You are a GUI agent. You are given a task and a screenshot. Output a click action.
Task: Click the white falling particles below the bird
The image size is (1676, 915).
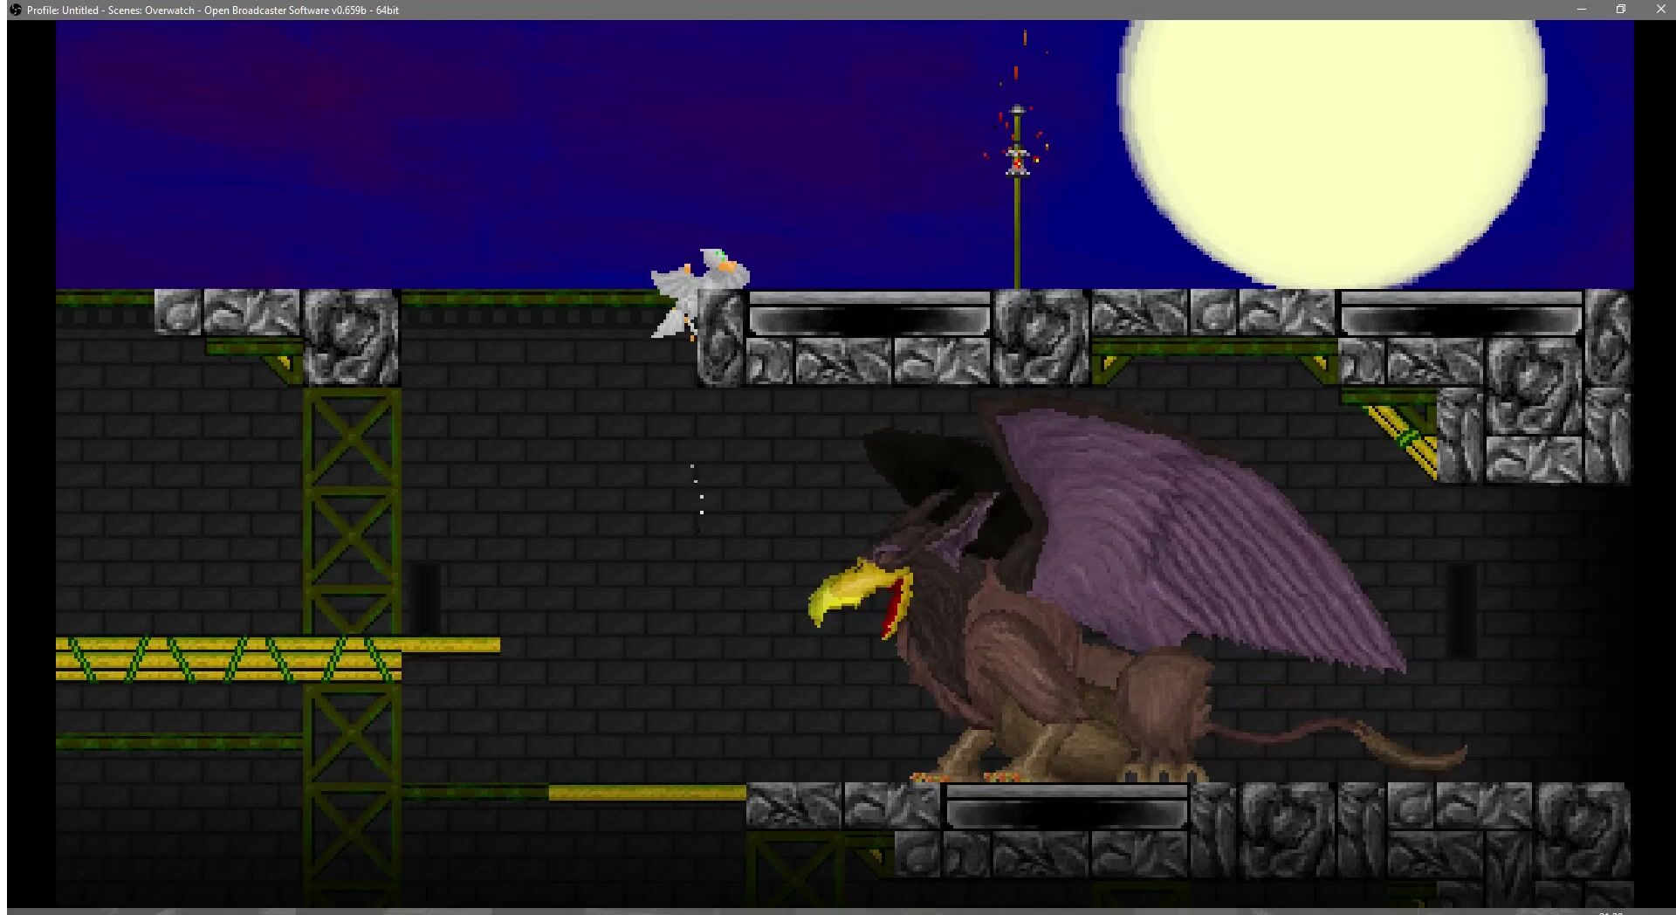697,496
